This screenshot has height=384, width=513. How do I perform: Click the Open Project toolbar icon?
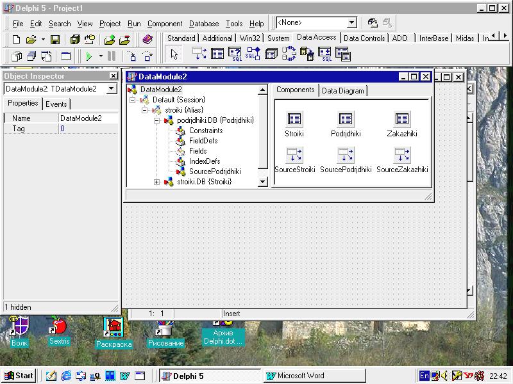click(89, 40)
